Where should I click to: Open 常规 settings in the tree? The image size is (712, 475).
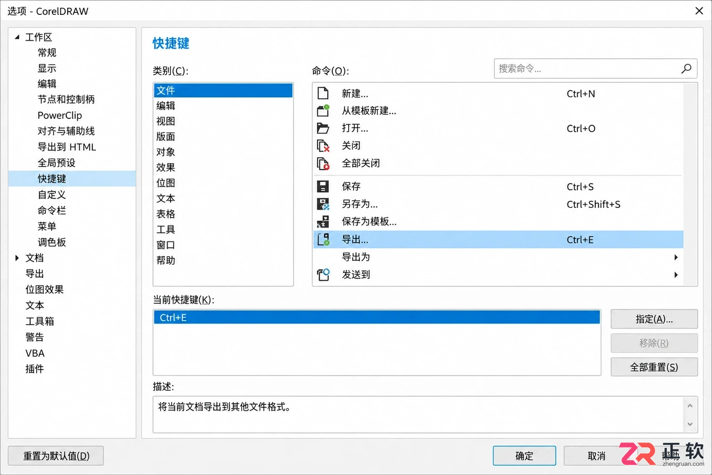click(47, 52)
